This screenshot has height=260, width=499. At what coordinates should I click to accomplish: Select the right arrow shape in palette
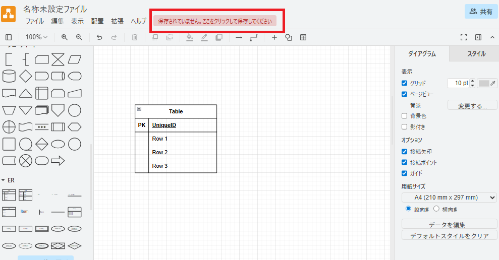58,161
